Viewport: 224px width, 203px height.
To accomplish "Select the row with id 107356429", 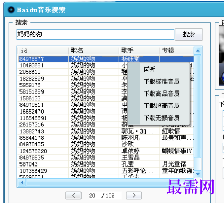I will pyautogui.click(x=106, y=171).
